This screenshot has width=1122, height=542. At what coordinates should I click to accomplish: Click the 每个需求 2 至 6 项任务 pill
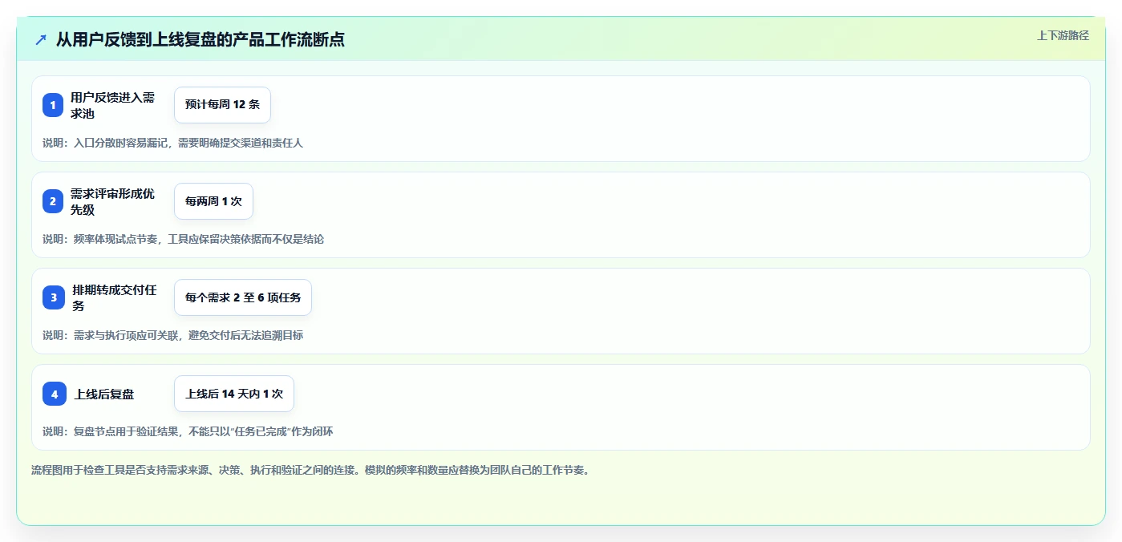243,297
